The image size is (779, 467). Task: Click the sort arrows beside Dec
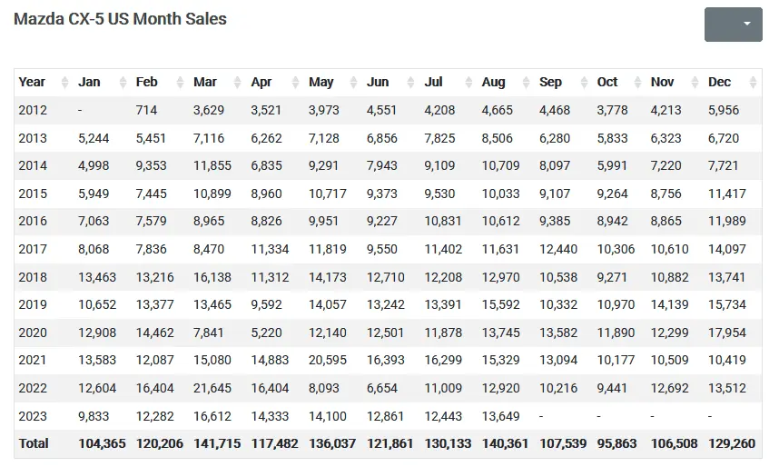pos(753,83)
